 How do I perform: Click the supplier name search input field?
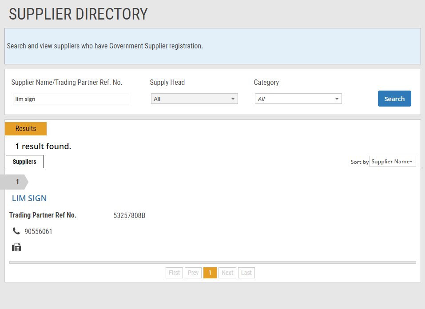71,99
